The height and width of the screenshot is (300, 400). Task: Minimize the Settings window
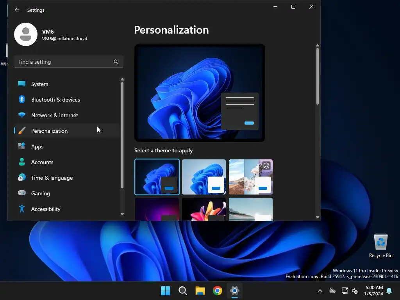(275, 7)
